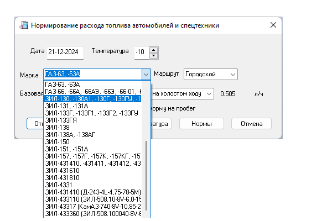Collapse the Марка dropdown list arrow
Screen dimensions: 332x221
[x=146, y=74]
